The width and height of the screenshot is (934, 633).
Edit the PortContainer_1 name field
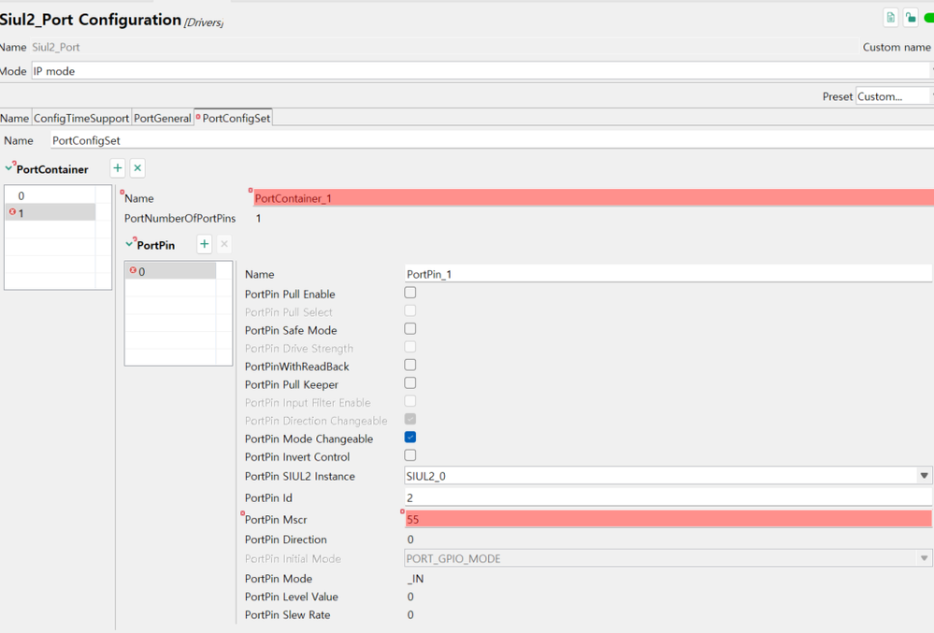coord(594,198)
